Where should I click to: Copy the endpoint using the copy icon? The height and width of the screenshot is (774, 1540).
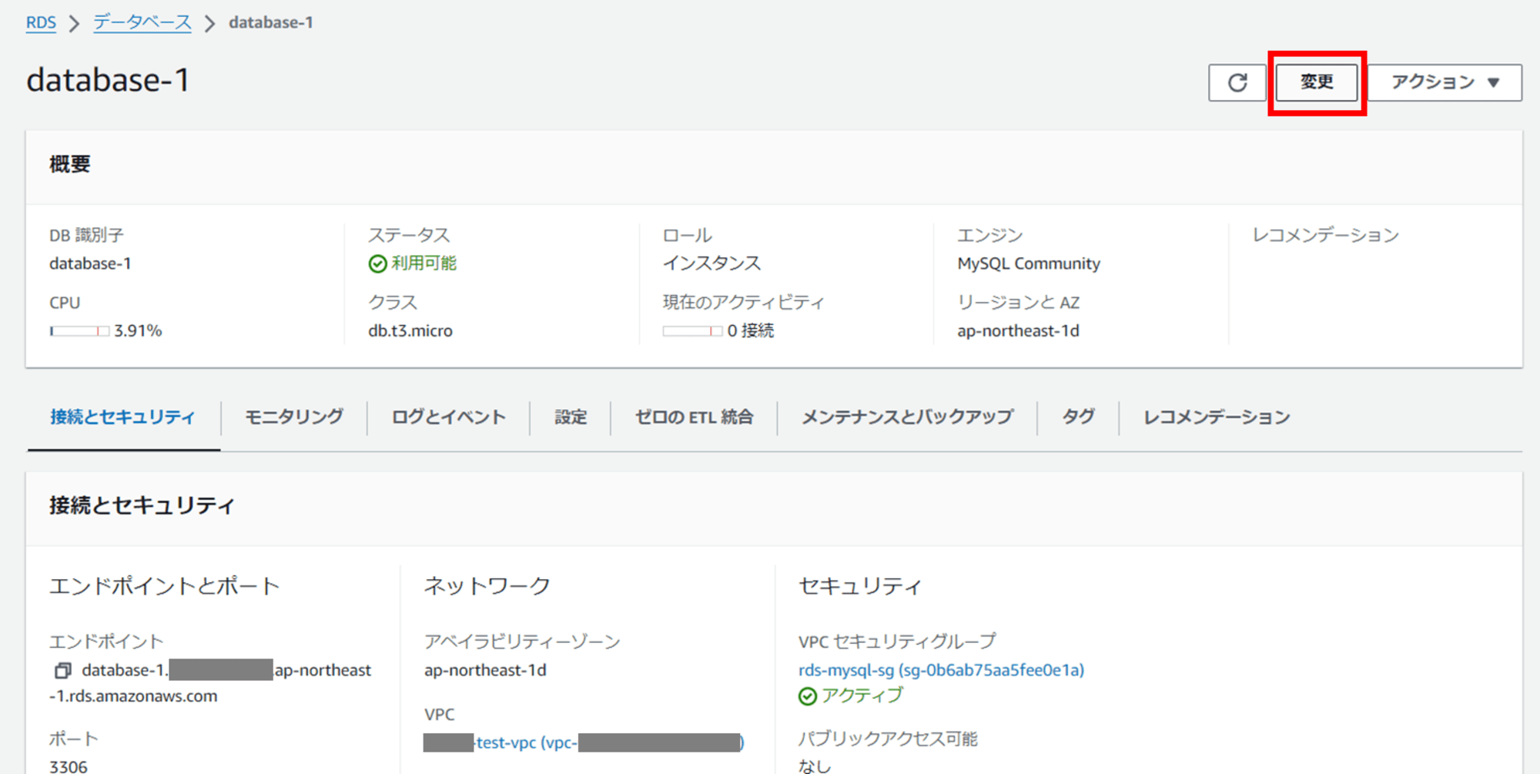(x=62, y=671)
